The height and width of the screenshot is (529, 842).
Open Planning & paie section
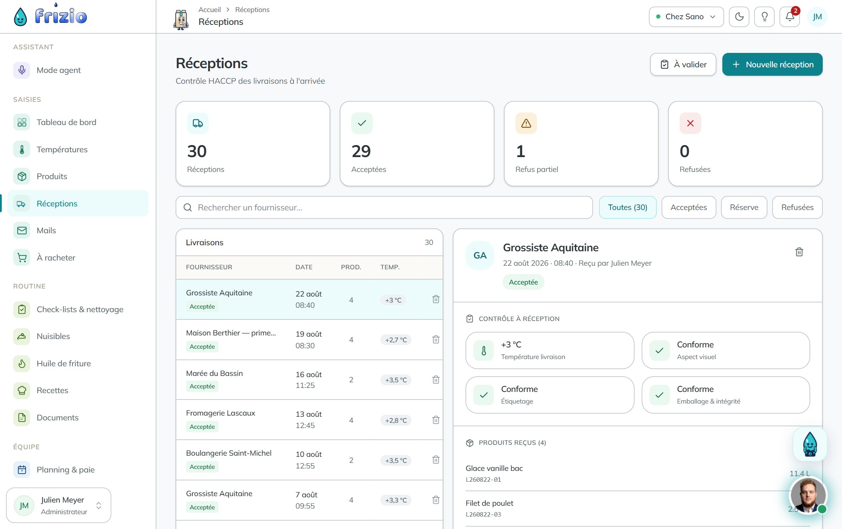(x=78, y=470)
